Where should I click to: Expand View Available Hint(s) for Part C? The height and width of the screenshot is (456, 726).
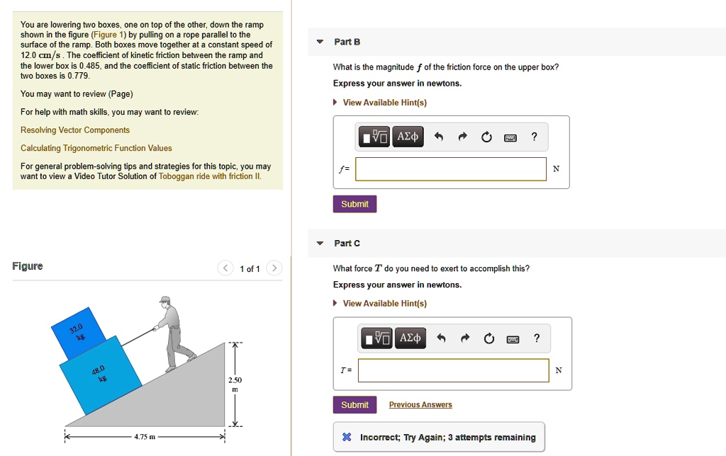(384, 303)
